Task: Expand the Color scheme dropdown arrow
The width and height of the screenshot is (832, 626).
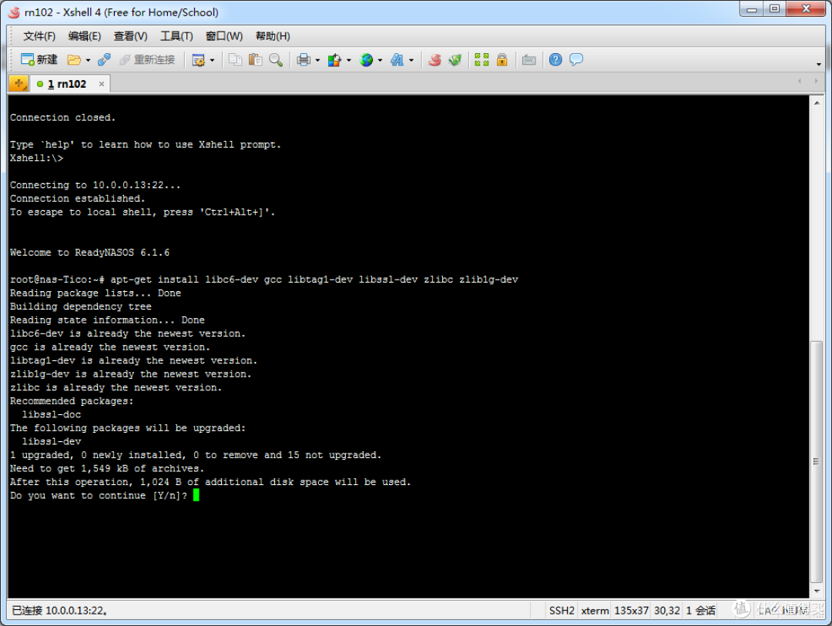Action: 349,61
